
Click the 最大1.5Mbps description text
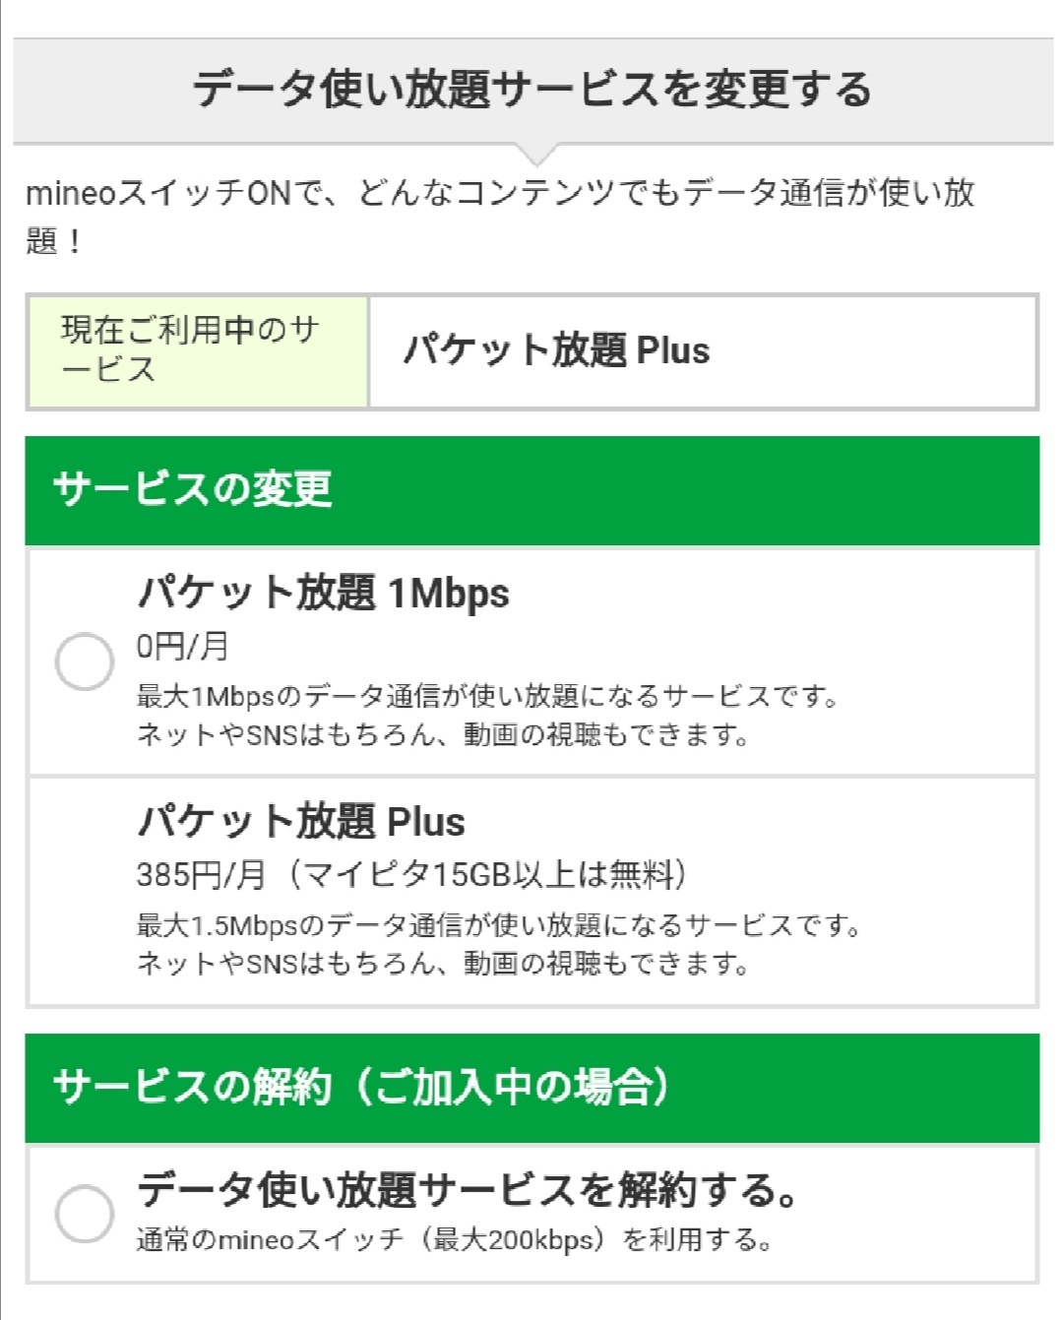498,925
